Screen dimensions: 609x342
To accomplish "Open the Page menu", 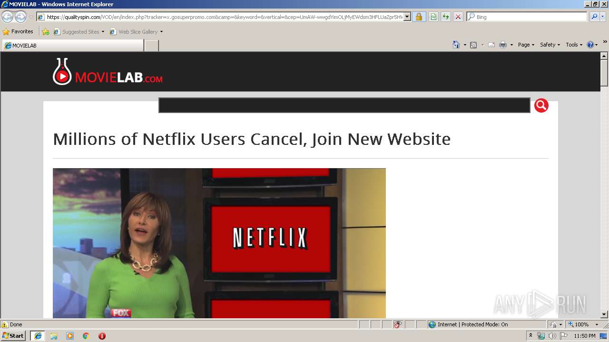I will click(526, 45).
